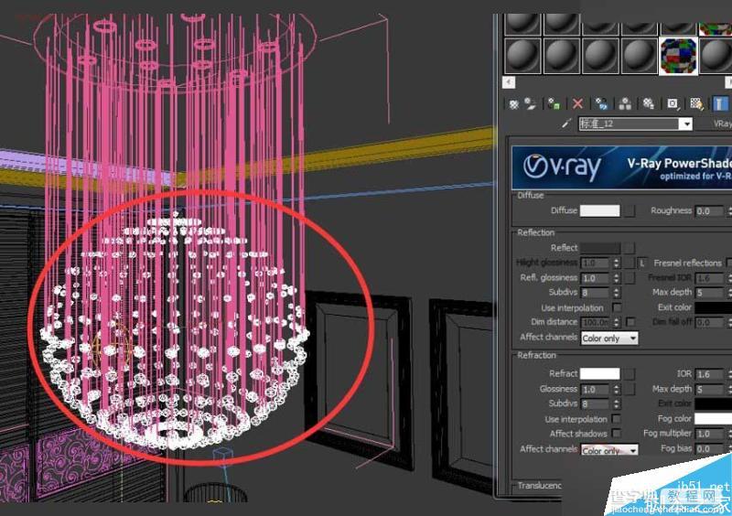The image size is (732, 516).
Task: Click the Put to Library icon
Action: pos(649,103)
